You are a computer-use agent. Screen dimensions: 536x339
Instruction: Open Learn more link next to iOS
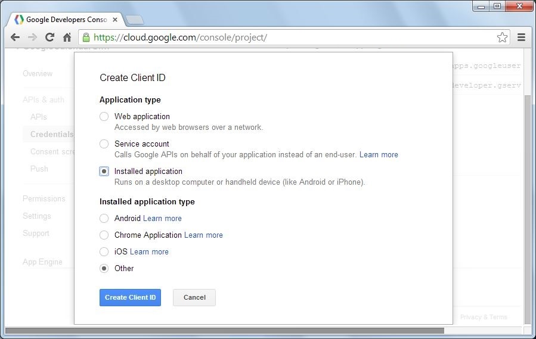[149, 252]
